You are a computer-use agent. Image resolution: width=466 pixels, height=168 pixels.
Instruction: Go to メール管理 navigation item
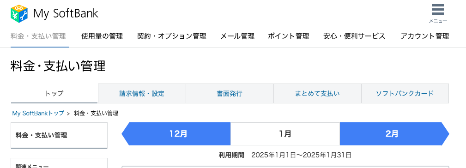[237, 36]
